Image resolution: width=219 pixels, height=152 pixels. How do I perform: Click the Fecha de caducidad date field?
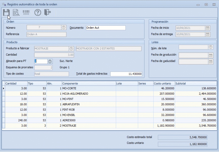(x=193, y=62)
